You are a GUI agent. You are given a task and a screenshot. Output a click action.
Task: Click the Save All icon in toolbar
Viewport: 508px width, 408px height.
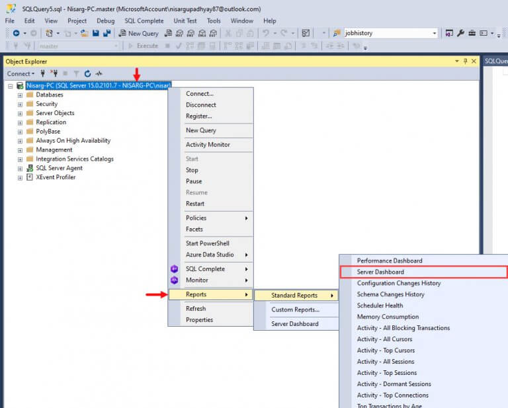click(106, 33)
